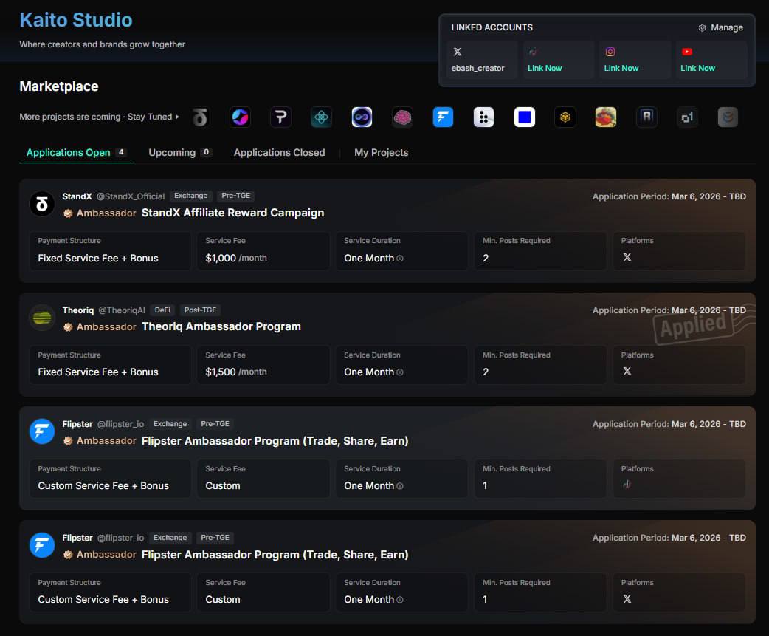Screen dimensions: 769x636
Task: Click the pink brain project icon
Action: pyautogui.click(x=403, y=117)
